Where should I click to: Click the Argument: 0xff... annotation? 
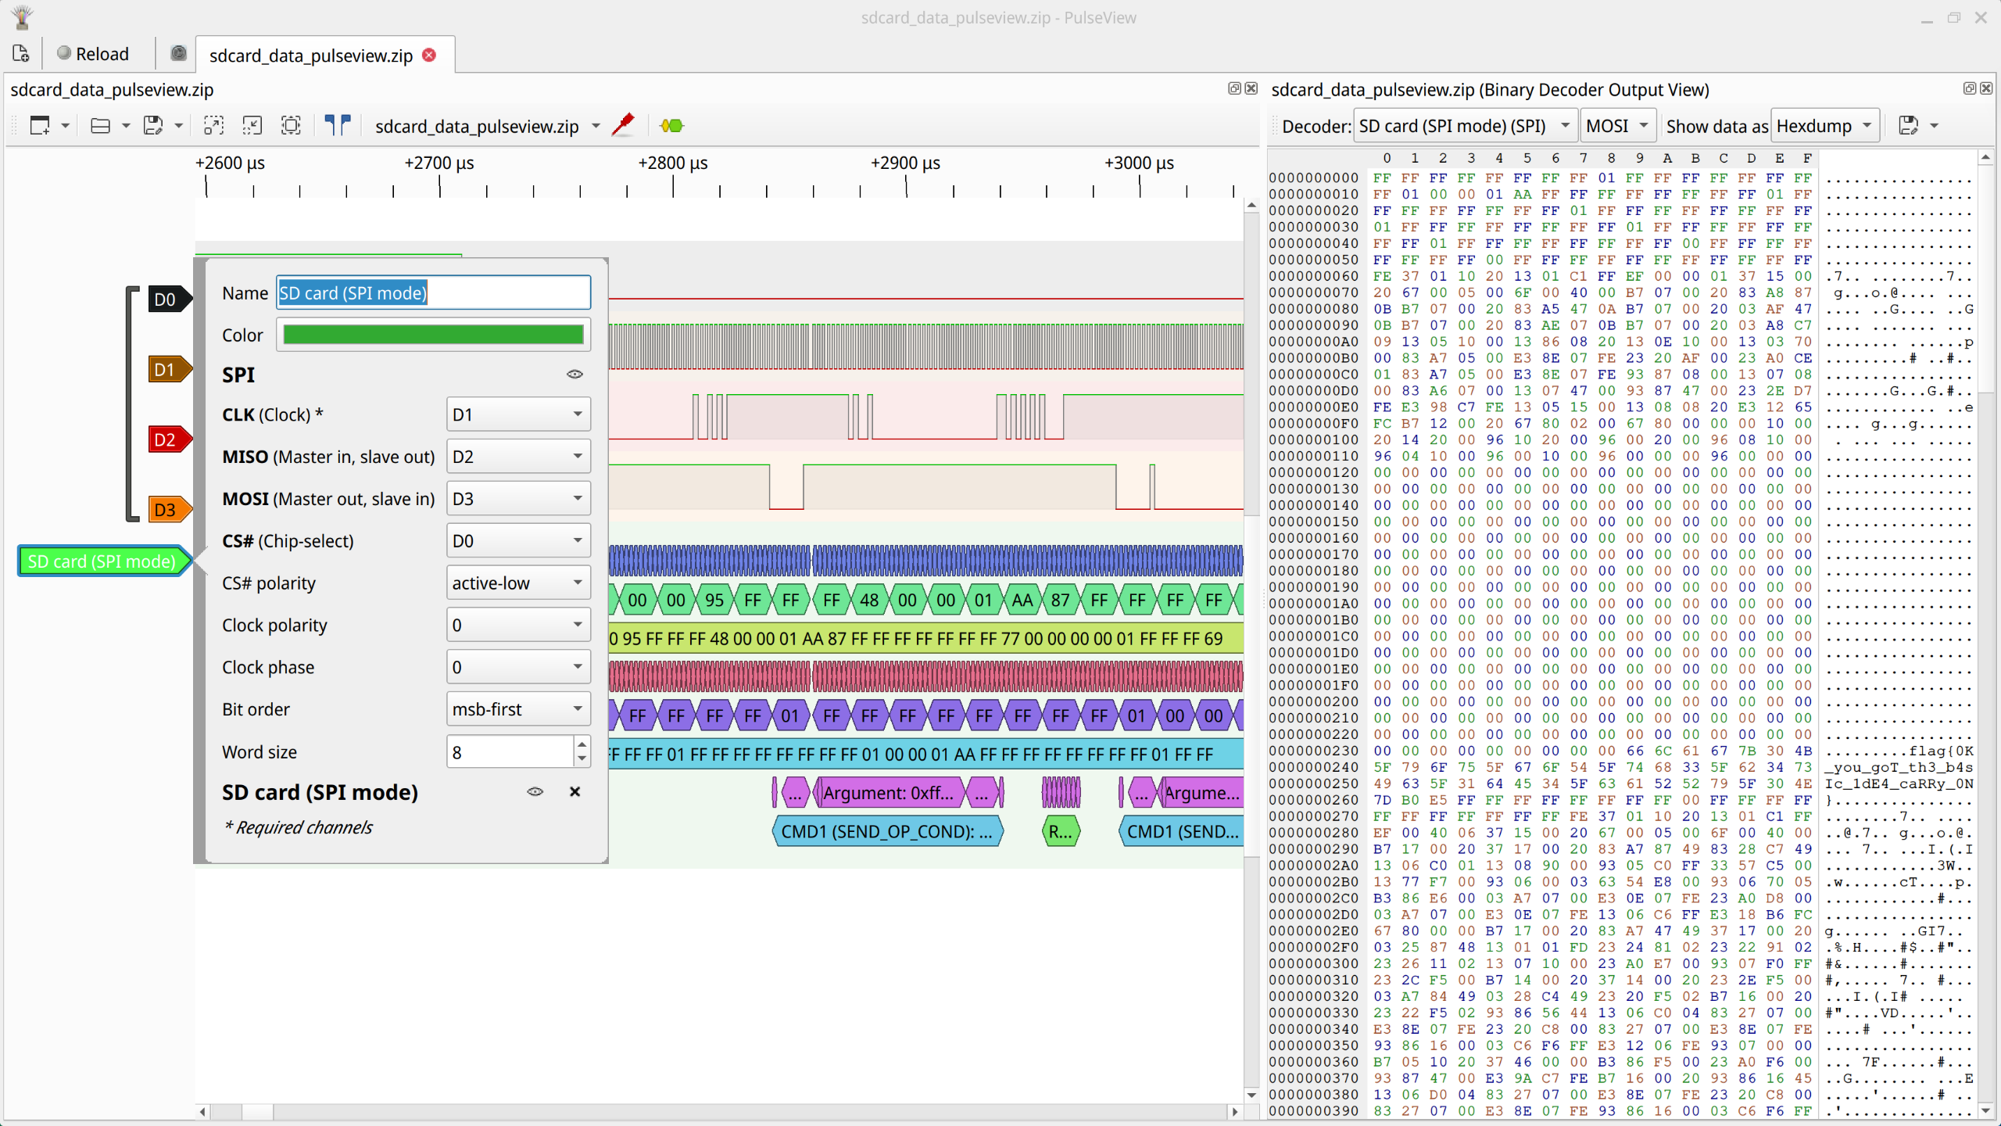tap(889, 793)
